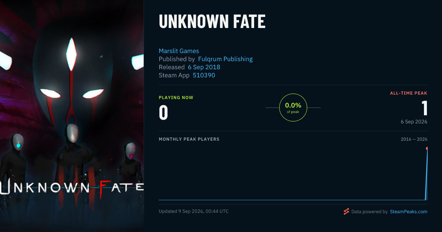Open Steam App ID 510390 link

click(x=204, y=75)
